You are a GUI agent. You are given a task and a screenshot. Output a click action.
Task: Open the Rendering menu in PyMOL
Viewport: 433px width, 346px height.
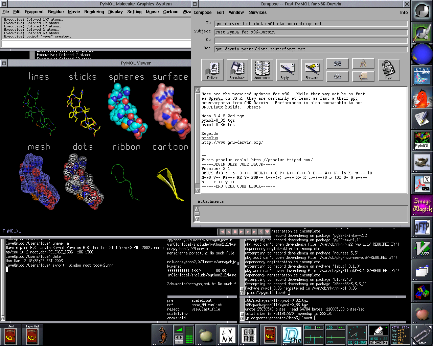(94, 12)
